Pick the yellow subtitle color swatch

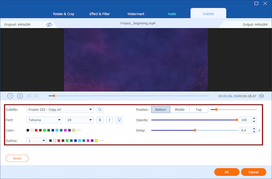coord(73,130)
